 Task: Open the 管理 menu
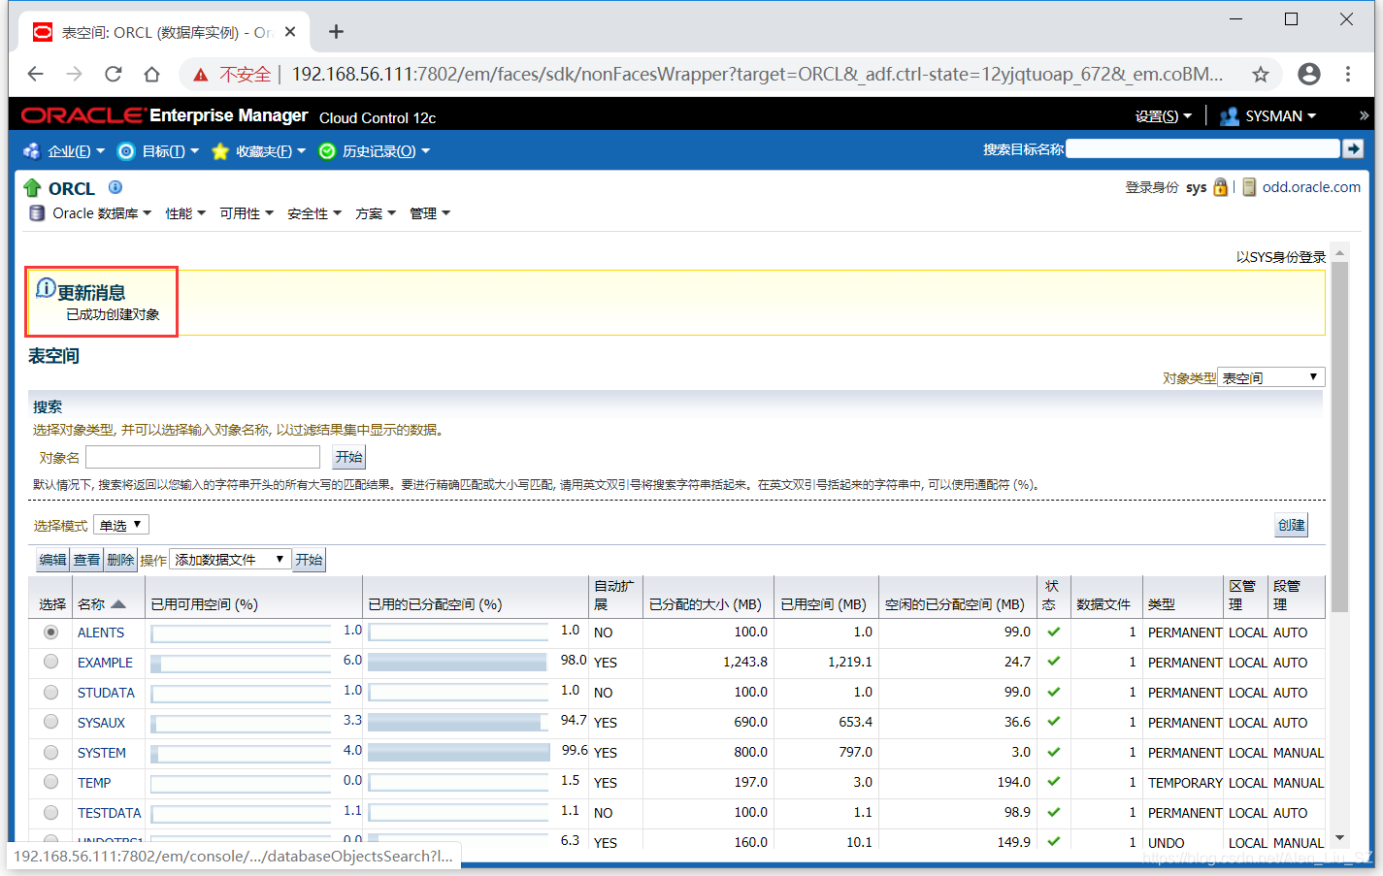[430, 213]
